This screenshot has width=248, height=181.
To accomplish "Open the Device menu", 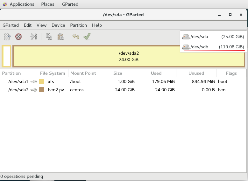I will tap(58, 25).
